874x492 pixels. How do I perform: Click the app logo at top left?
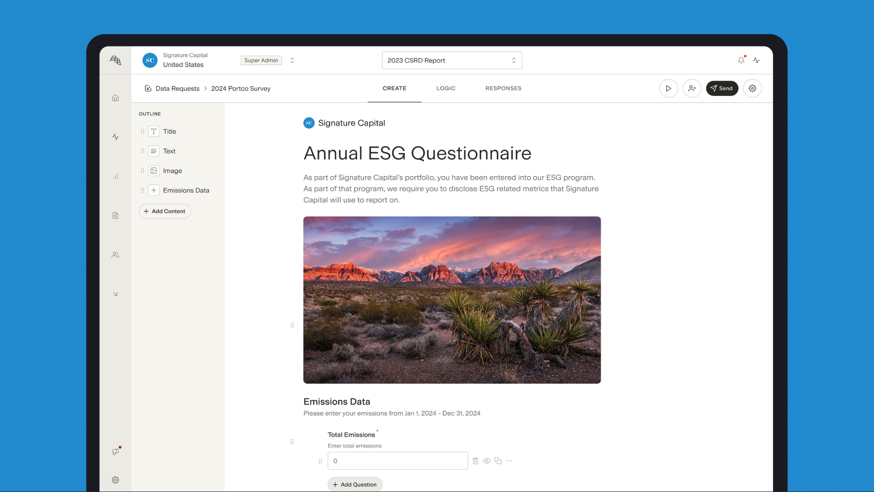(x=115, y=60)
